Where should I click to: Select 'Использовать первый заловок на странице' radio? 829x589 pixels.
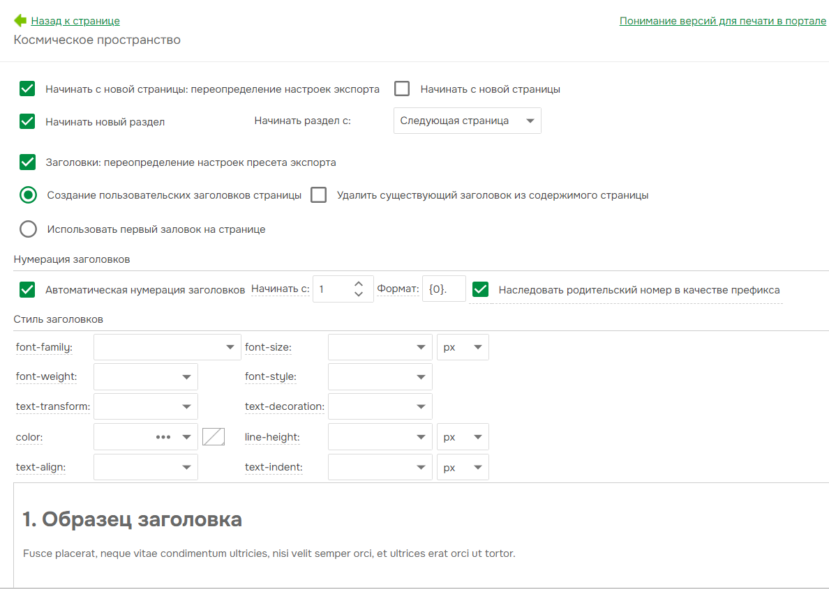[x=28, y=229]
